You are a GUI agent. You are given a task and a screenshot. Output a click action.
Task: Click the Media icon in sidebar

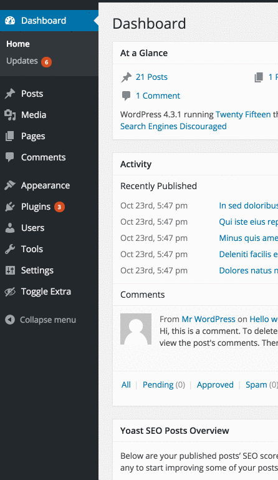[x=10, y=115]
